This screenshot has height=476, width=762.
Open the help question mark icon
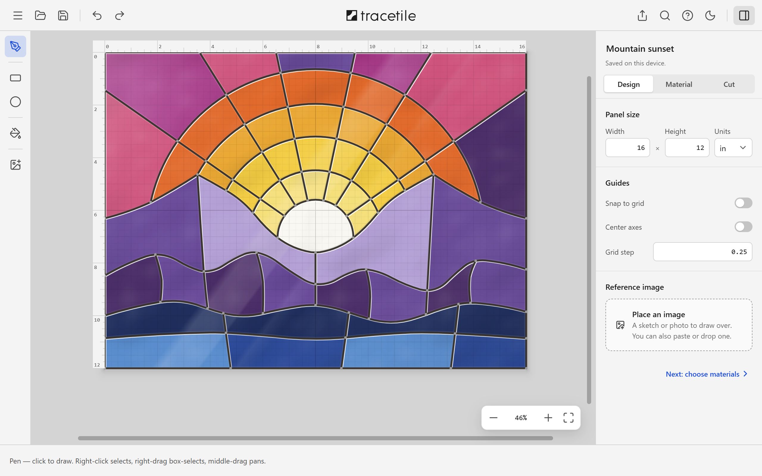click(687, 15)
